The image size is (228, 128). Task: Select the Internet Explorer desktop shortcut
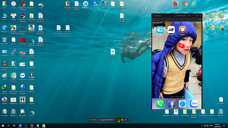pyautogui.click(x=194, y=5)
